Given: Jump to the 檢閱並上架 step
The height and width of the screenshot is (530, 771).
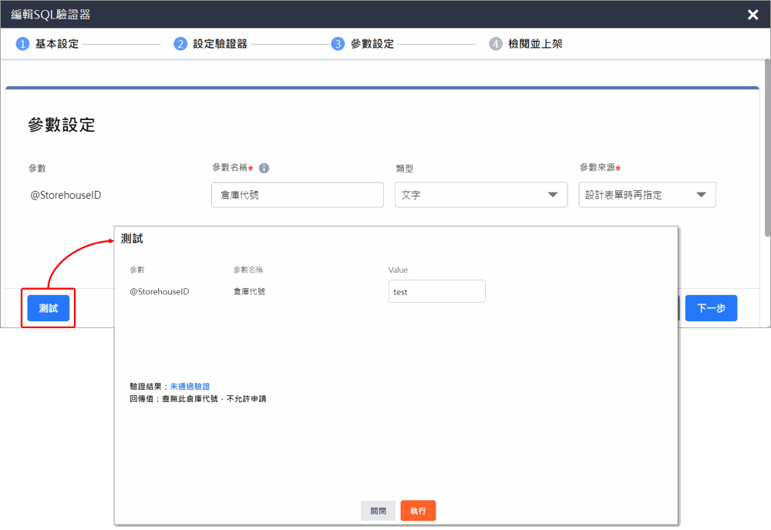Looking at the screenshot, I should click(x=535, y=44).
